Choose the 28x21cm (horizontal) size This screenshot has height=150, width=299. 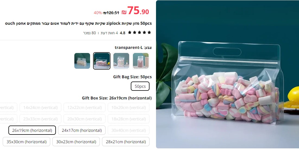126,142
